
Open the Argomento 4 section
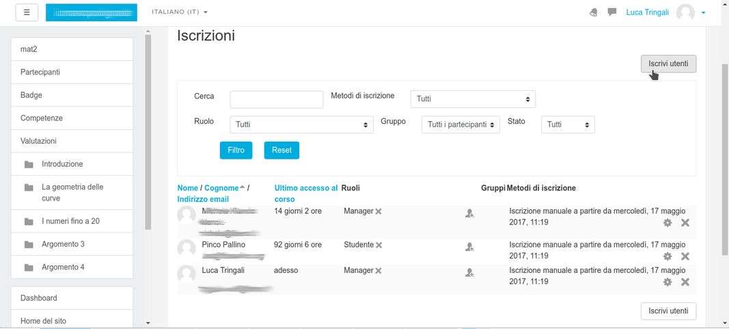[x=72, y=267]
